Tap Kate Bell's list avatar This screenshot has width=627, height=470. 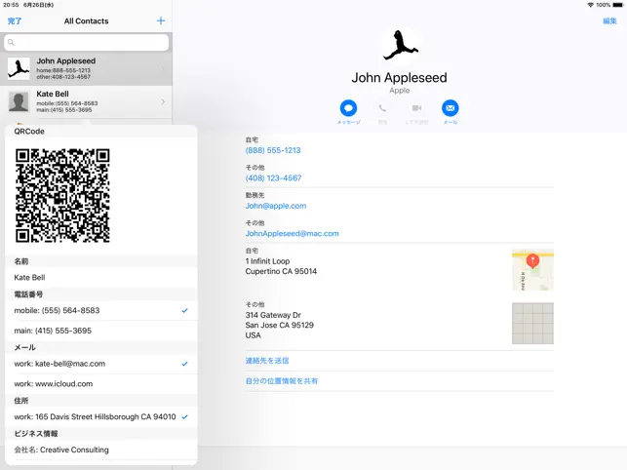coord(19,101)
